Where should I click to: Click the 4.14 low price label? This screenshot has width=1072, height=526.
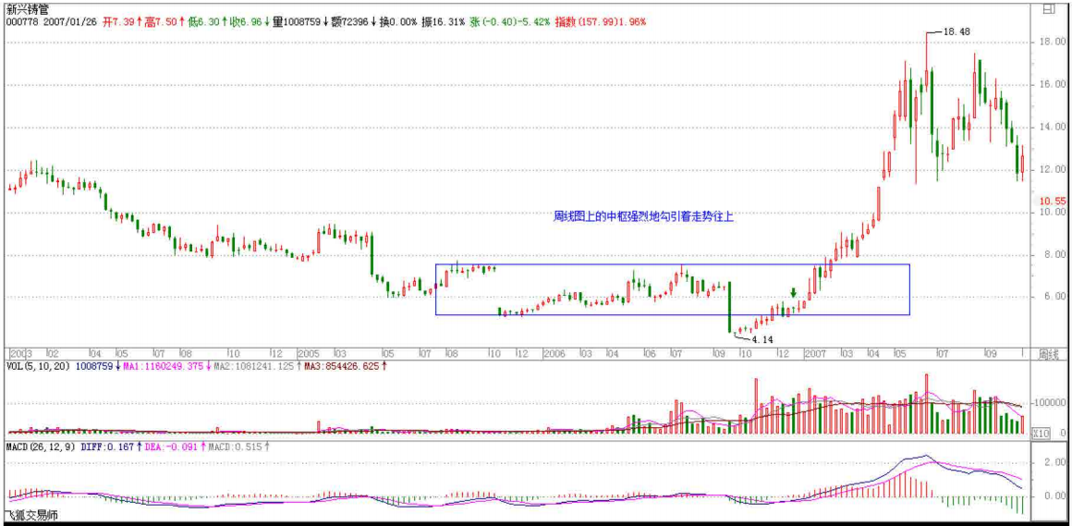[761, 339]
